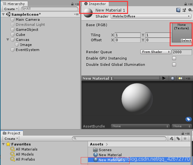
Task: Click the preview sphere in material preview
Action: pos(137,99)
